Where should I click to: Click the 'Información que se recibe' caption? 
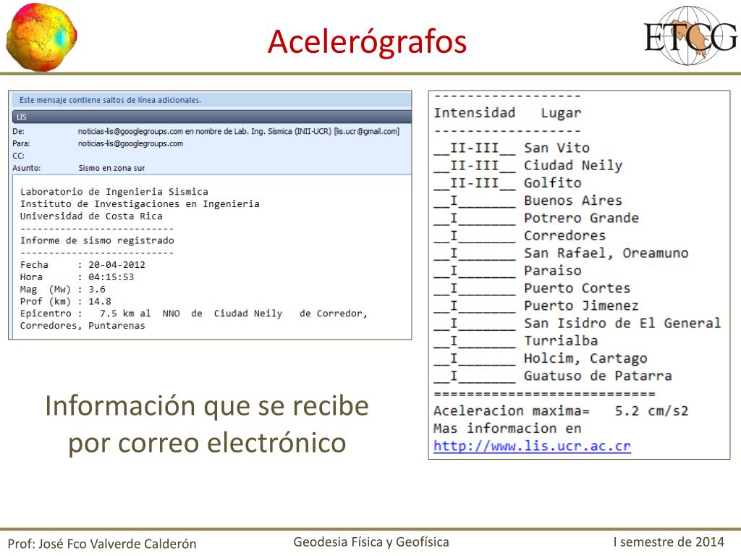coord(207,406)
